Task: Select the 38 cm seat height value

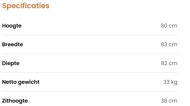Action: tap(169, 101)
